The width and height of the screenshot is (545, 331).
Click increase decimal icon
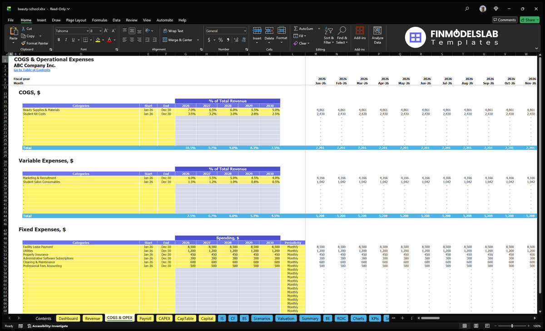pos(237,40)
